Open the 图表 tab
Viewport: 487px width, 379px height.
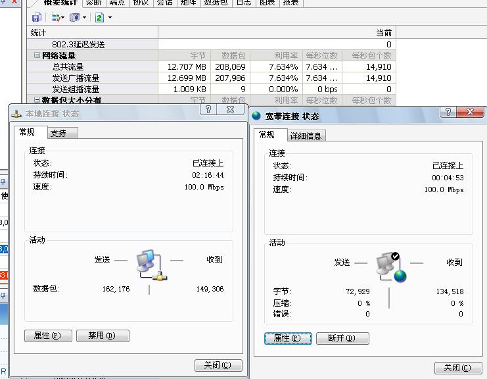tap(267, 3)
